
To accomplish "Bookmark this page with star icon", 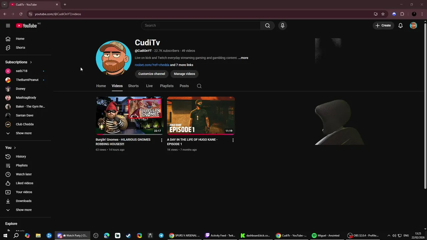I will click(x=383, y=14).
